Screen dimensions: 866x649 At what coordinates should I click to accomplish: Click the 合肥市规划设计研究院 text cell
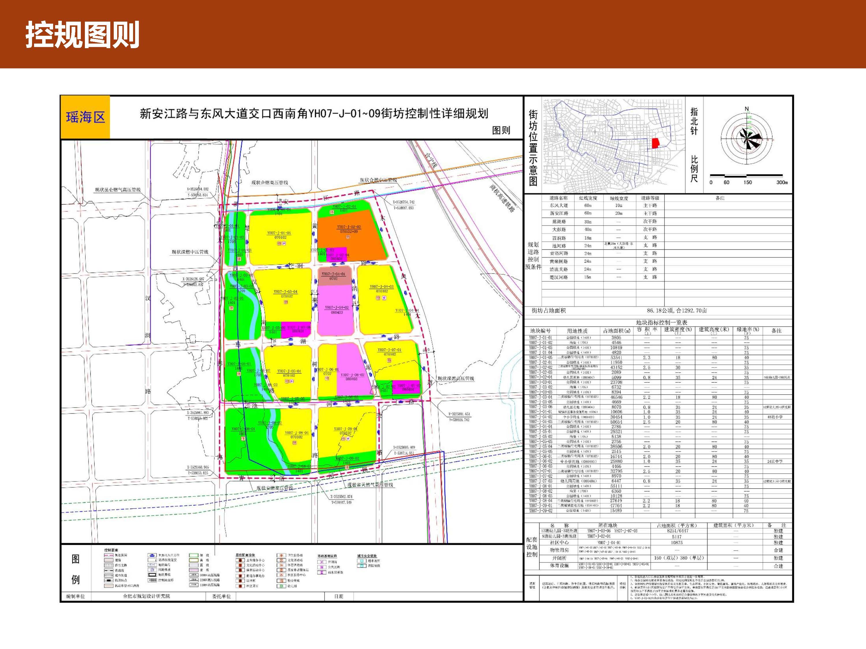tap(146, 597)
